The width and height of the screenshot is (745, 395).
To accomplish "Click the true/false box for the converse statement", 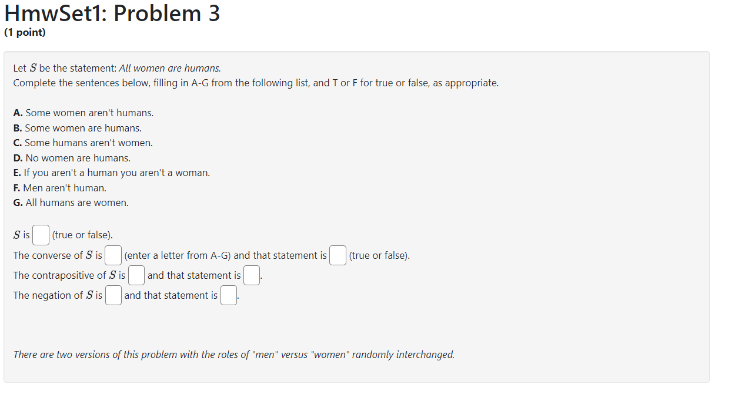I will [338, 255].
